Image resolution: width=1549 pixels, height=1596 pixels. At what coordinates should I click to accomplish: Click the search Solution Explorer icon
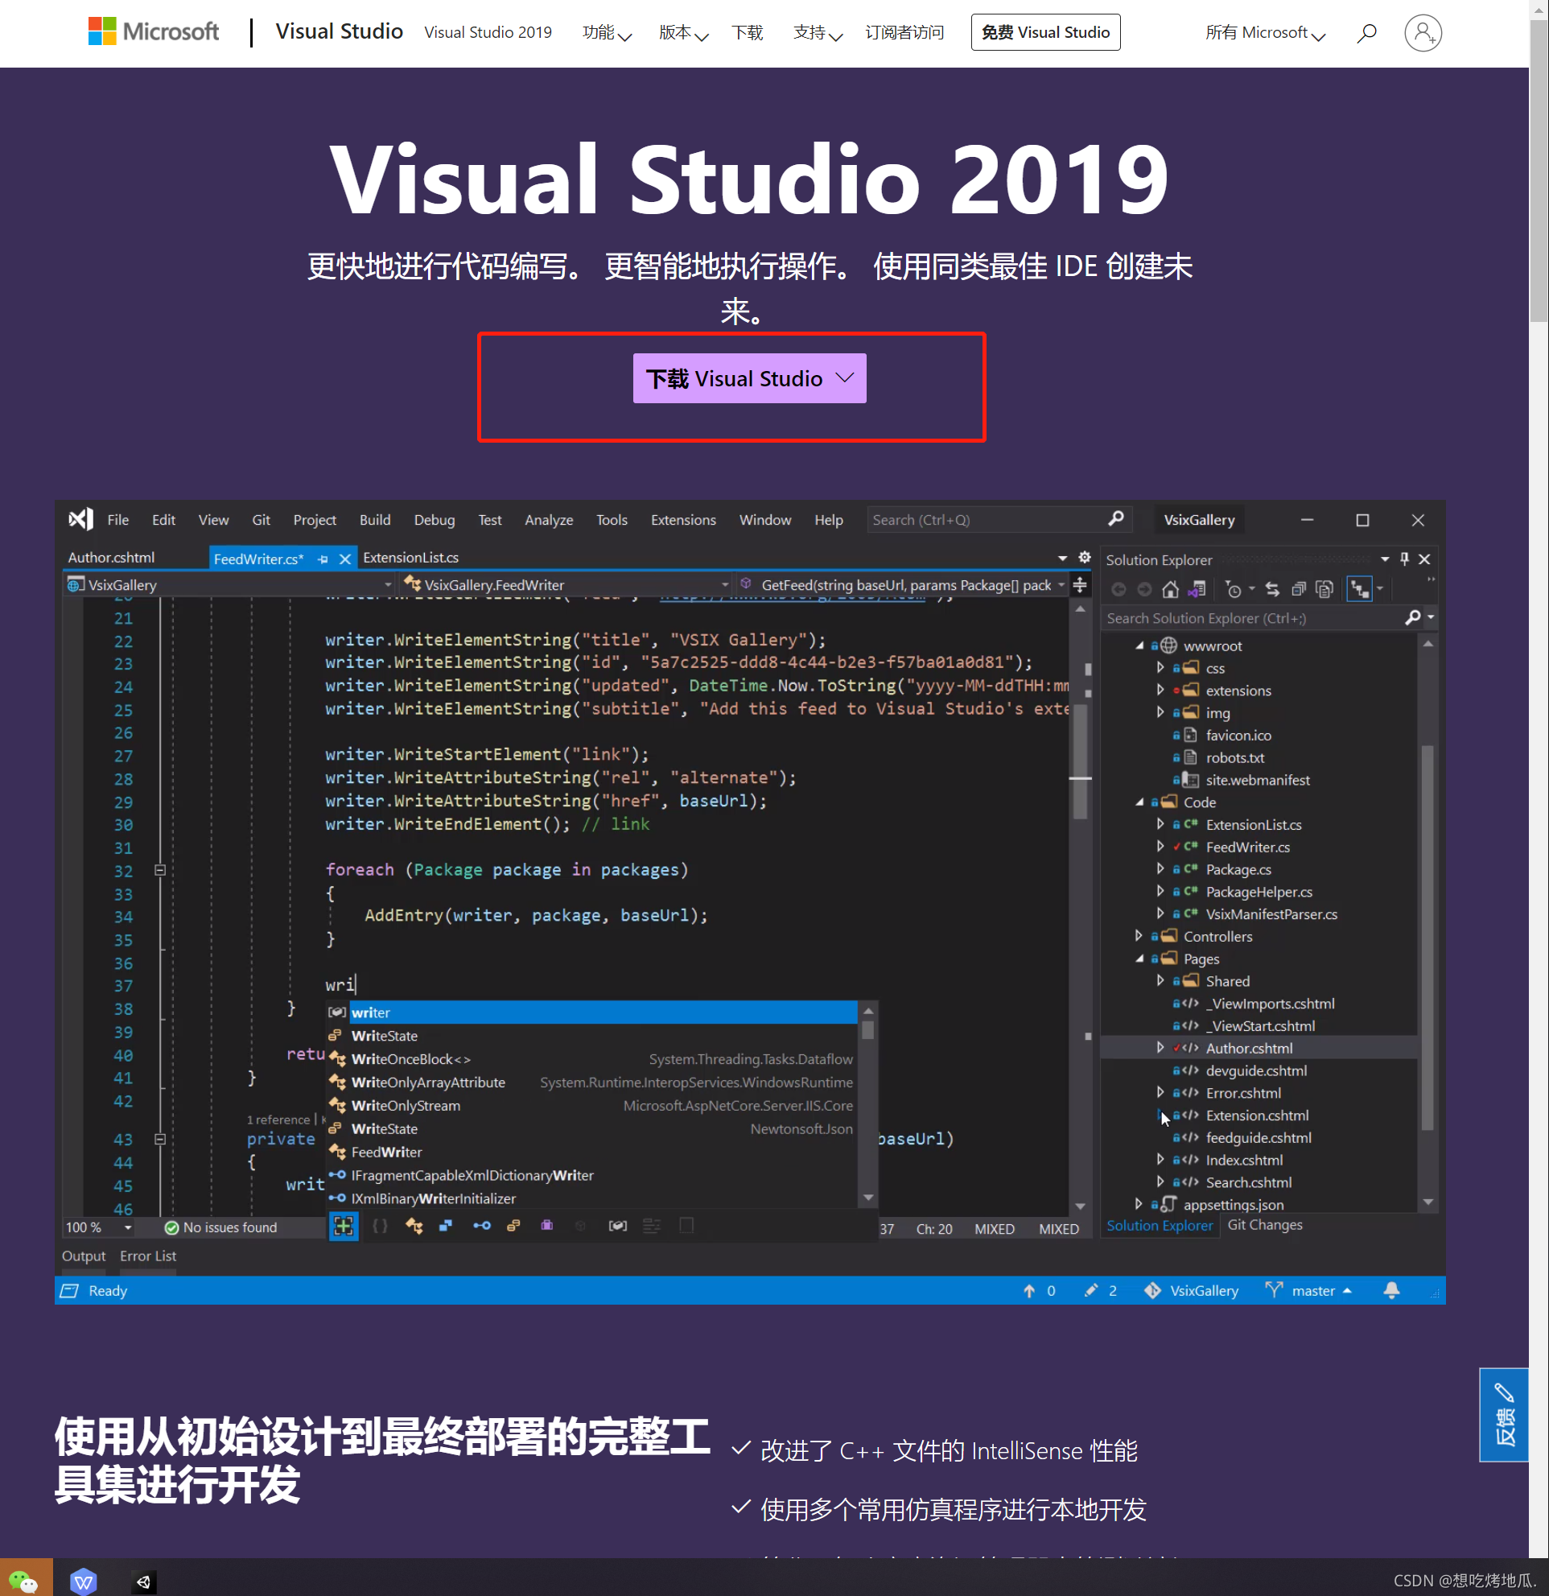[1415, 617]
